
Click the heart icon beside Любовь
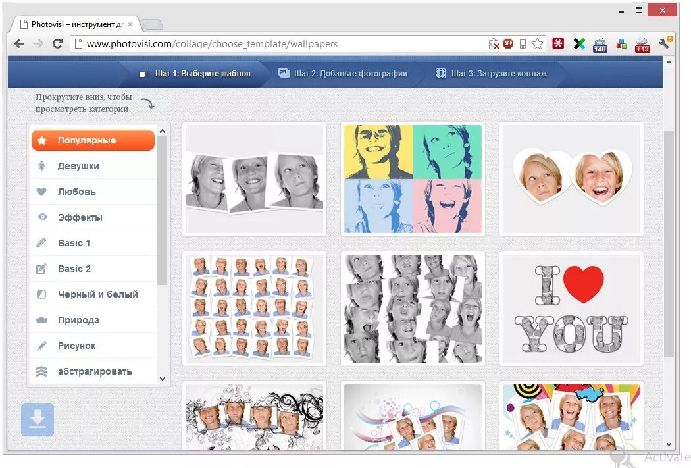41,192
